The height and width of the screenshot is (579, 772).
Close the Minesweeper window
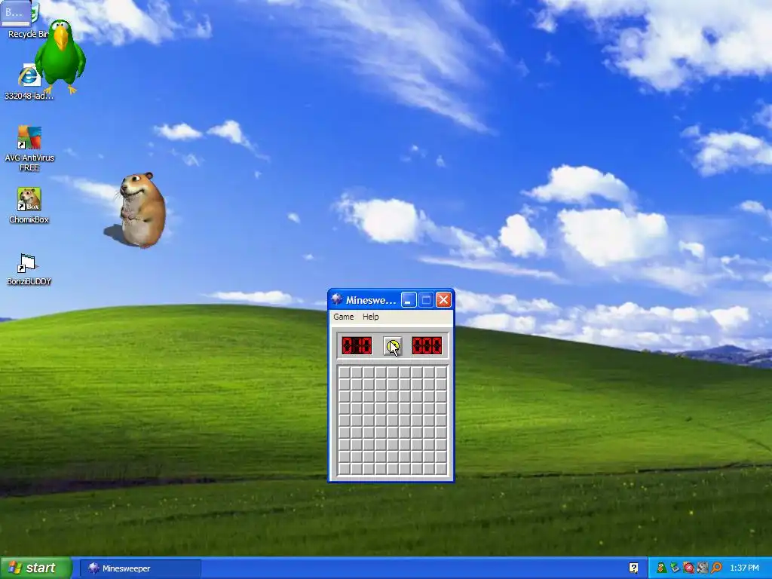[443, 299]
